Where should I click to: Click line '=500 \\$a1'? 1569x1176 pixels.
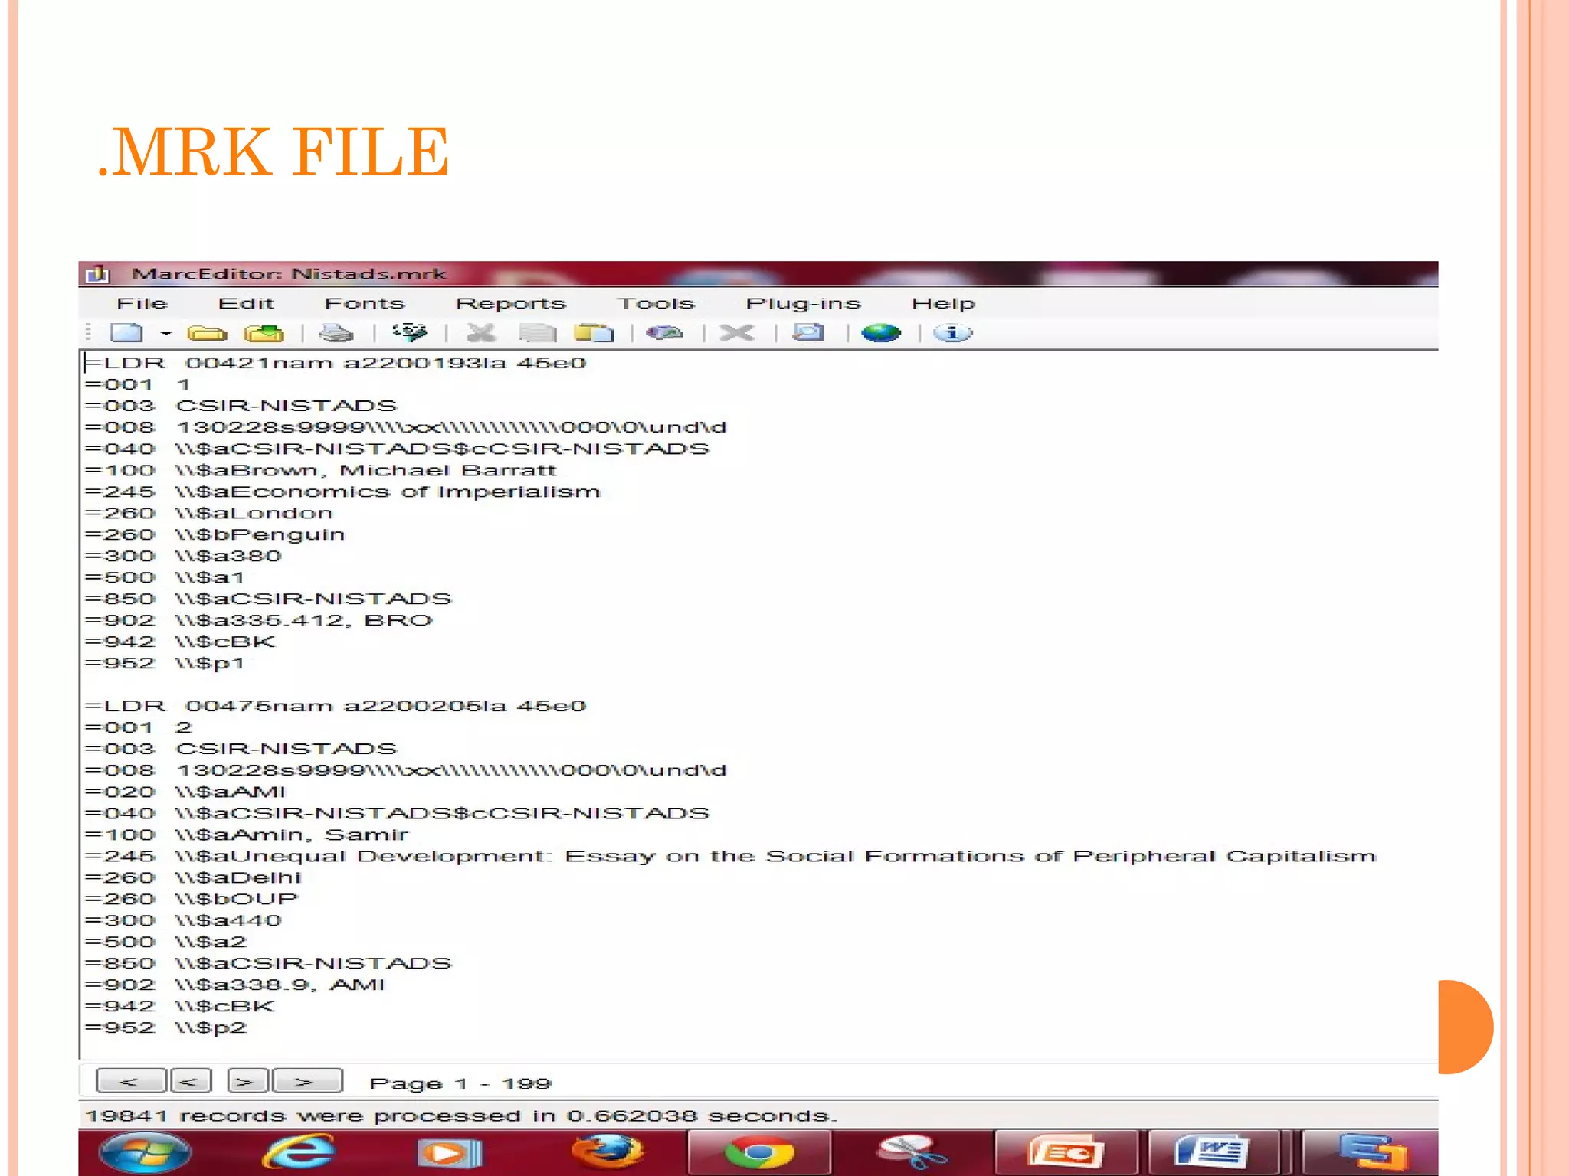(165, 577)
